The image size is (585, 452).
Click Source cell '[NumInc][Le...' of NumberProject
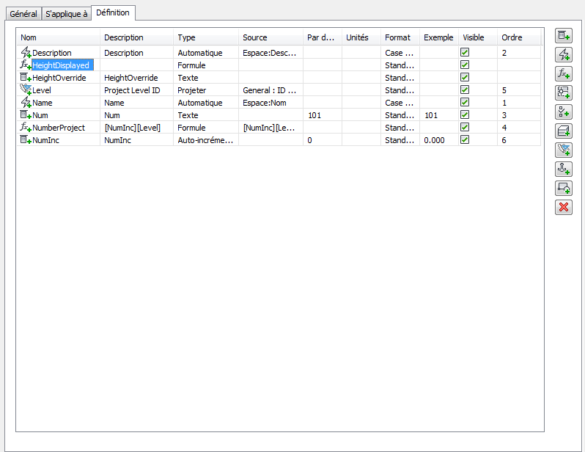pos(269,128)
